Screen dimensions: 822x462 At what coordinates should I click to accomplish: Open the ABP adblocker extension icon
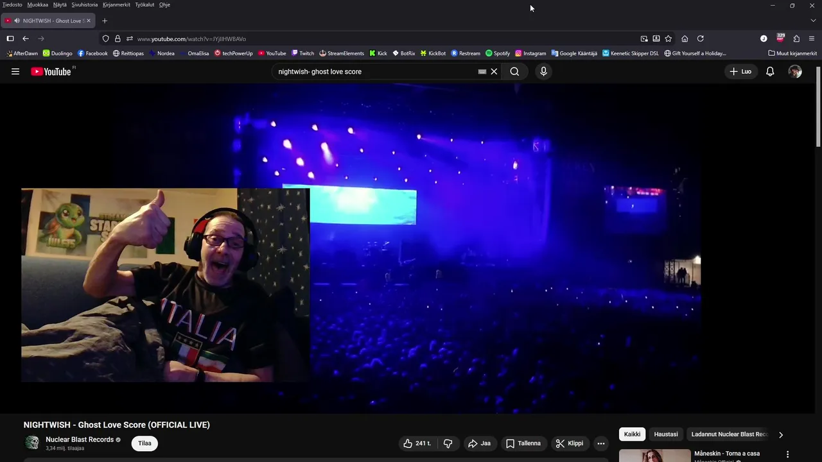[x=780, y=38]
